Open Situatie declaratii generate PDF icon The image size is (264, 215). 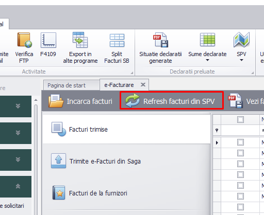pos(160,40)
